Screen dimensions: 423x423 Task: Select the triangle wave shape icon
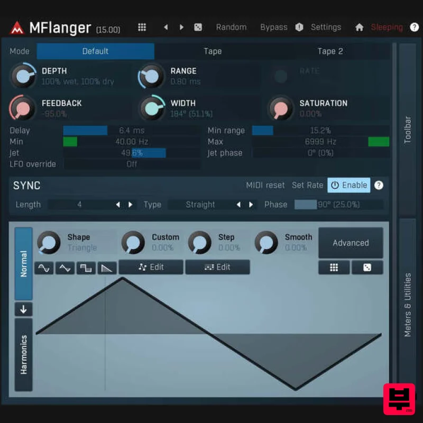65,268
